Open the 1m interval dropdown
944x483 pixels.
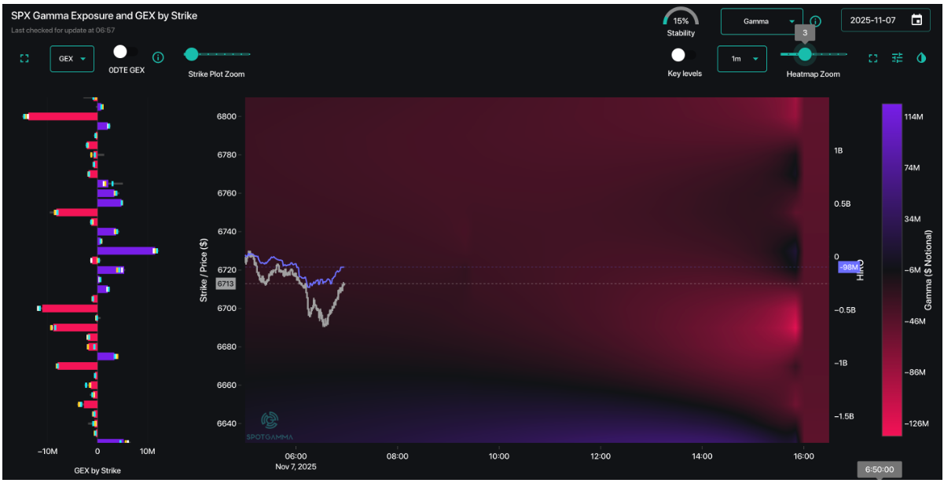click(742, 59)
